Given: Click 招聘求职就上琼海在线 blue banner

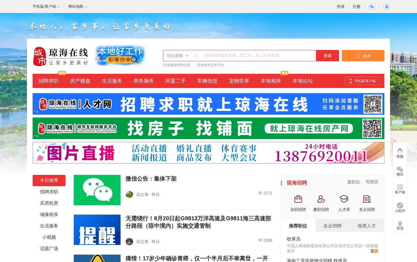Looking at the screenshot, I should [x=208, y=104].
